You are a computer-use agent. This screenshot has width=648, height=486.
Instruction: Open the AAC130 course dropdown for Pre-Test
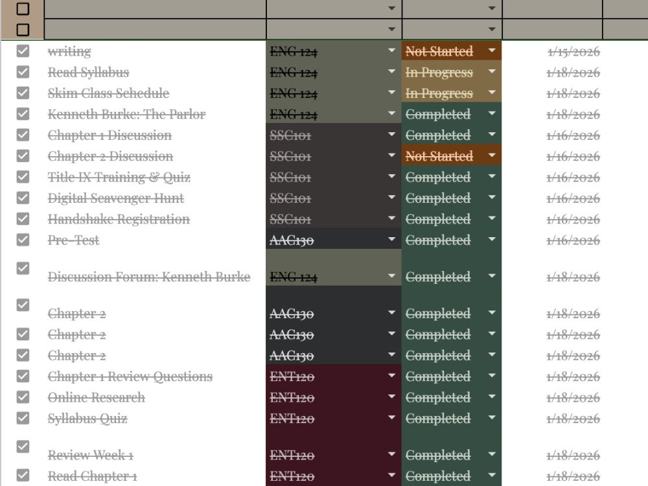point(391,239)
